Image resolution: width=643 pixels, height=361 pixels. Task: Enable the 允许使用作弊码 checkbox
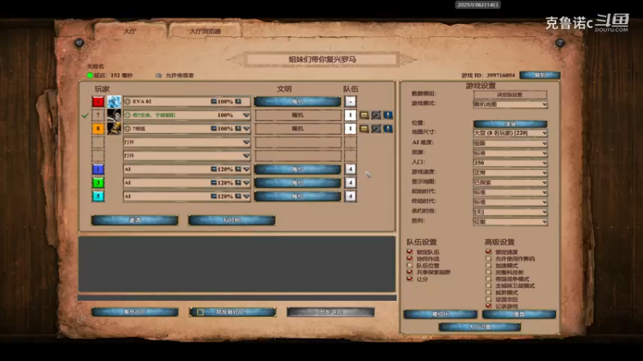489,258
